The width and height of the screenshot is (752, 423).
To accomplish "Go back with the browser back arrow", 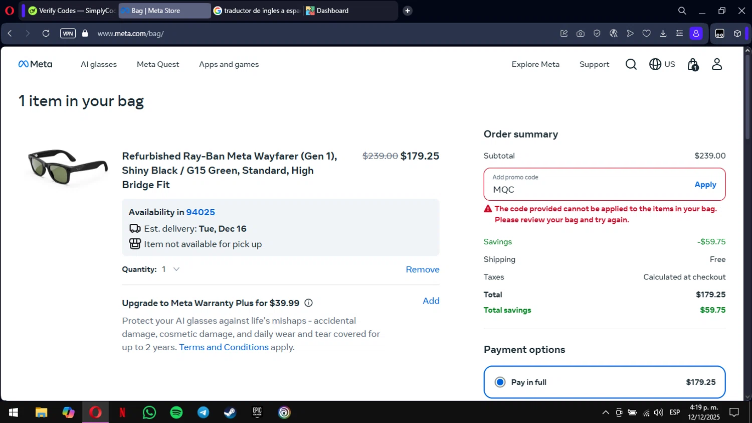I will [10, 34].
